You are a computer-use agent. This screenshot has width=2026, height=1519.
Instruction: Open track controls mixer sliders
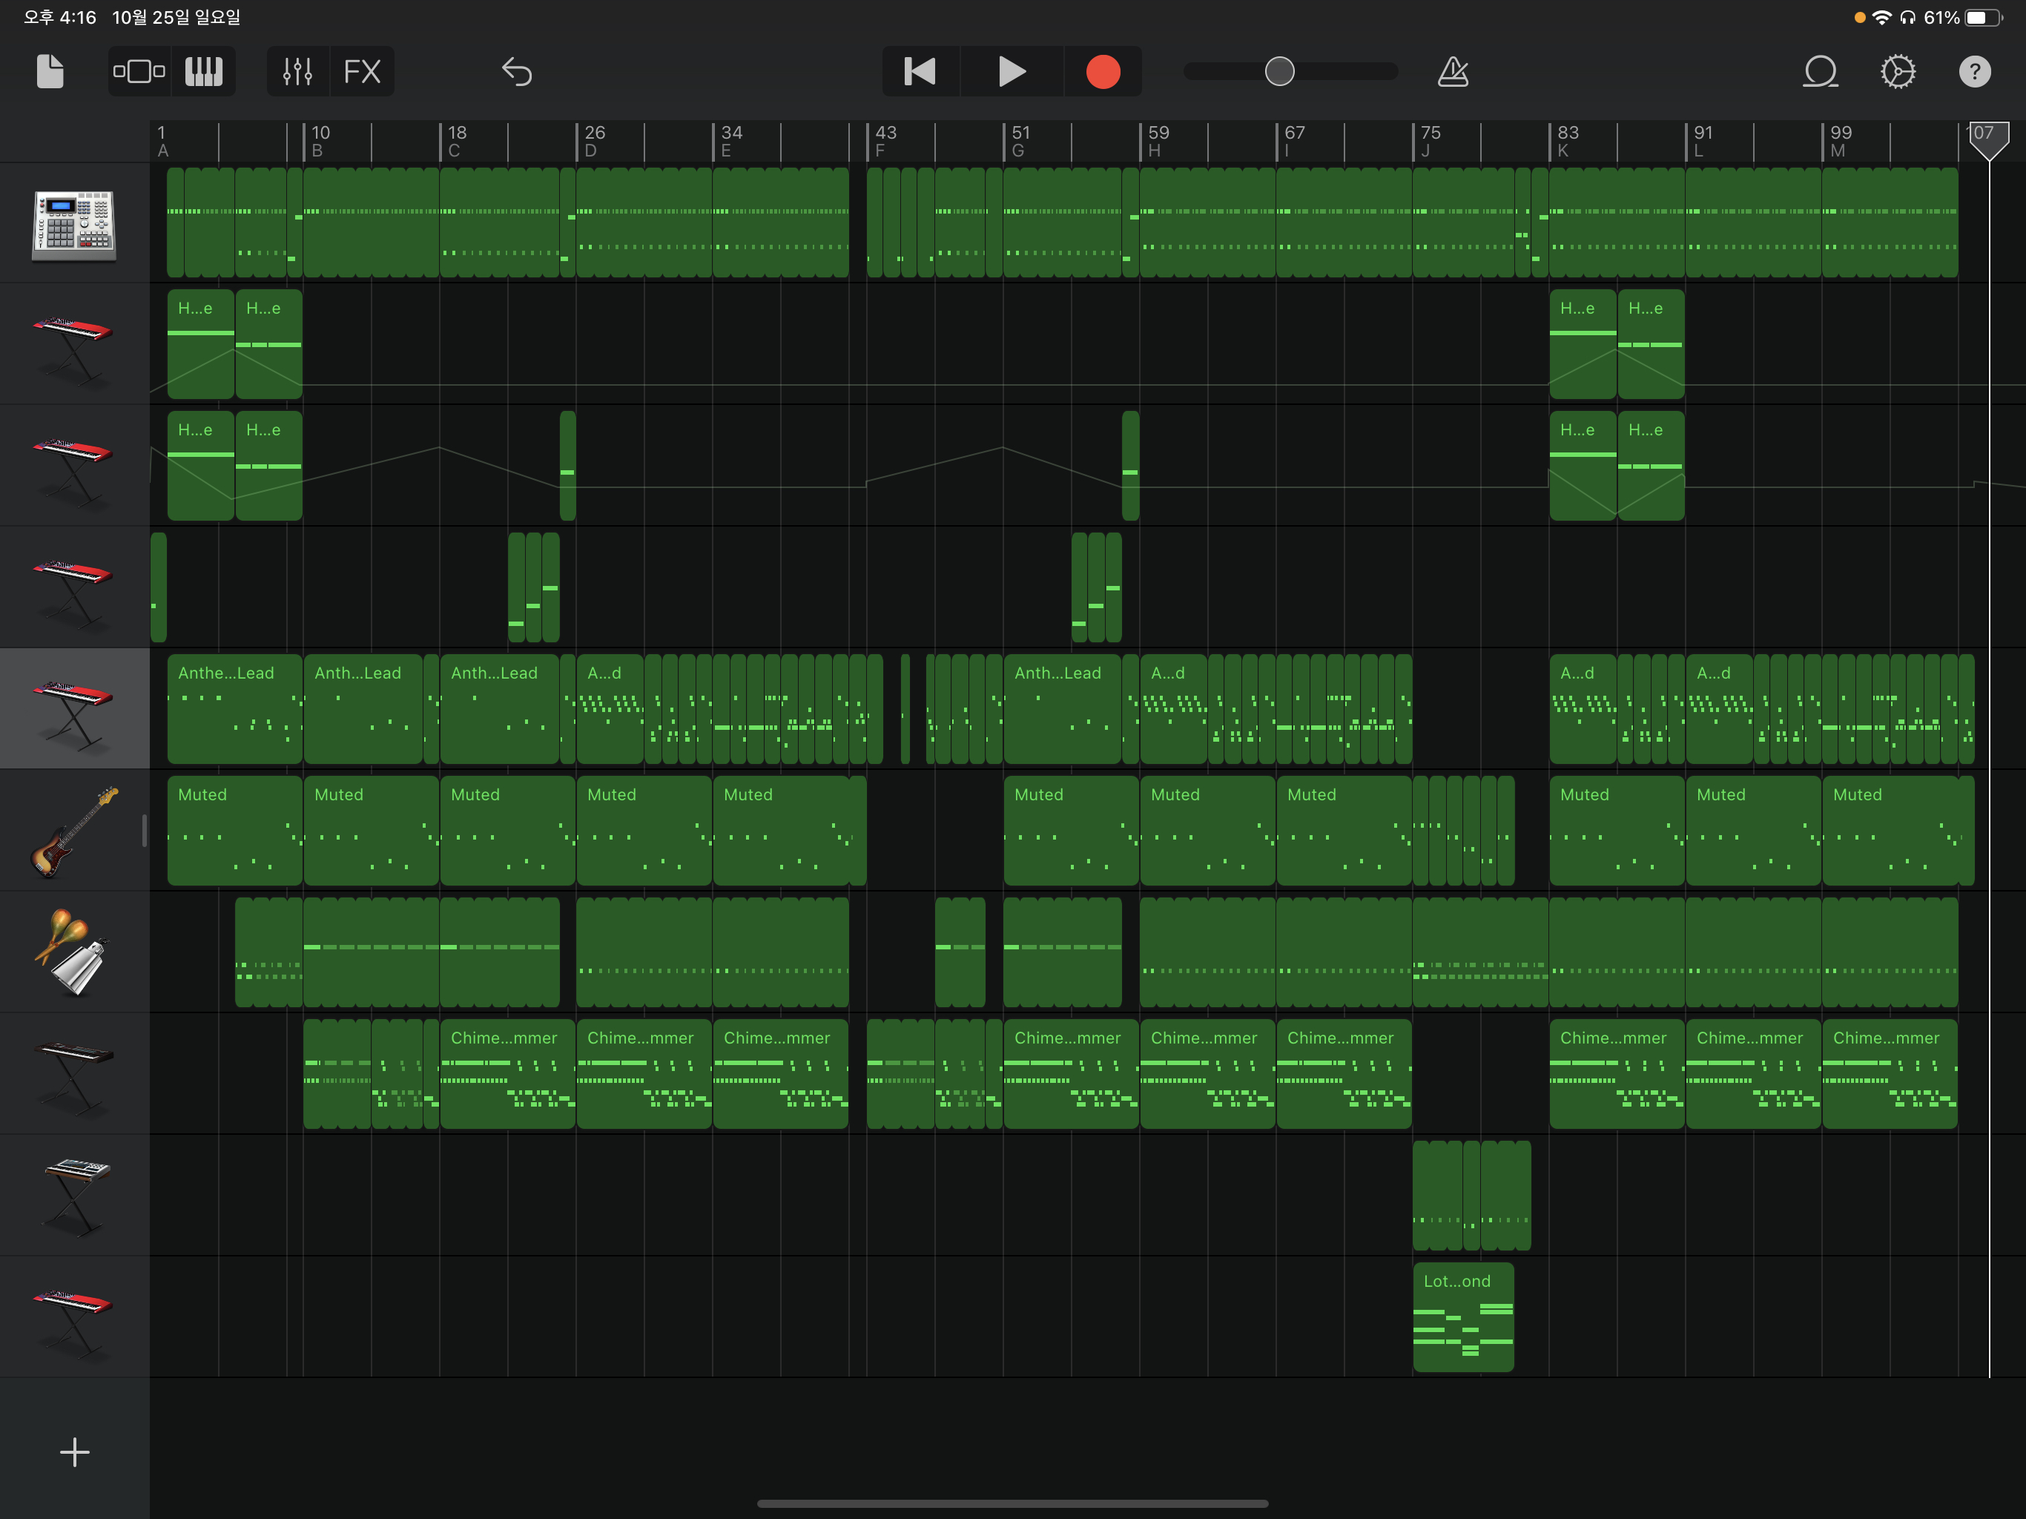[x=297, y=71]
